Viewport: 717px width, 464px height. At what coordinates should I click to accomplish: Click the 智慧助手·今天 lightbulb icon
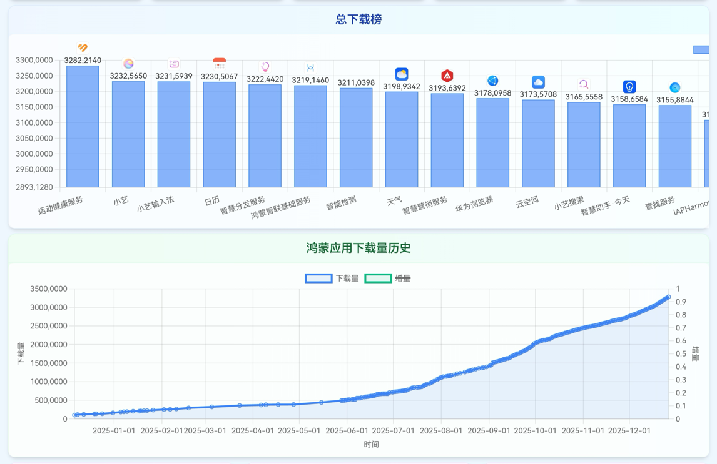pos(629,86)
